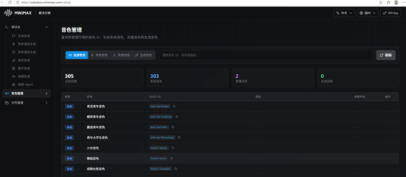Expand the 文件管理 sidebar arrow

pos(47,103)
